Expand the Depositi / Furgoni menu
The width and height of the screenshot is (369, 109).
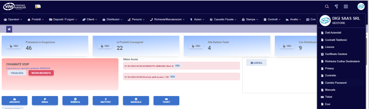[x=63, y=19]
